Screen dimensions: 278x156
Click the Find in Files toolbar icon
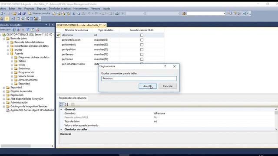point(184,13)
